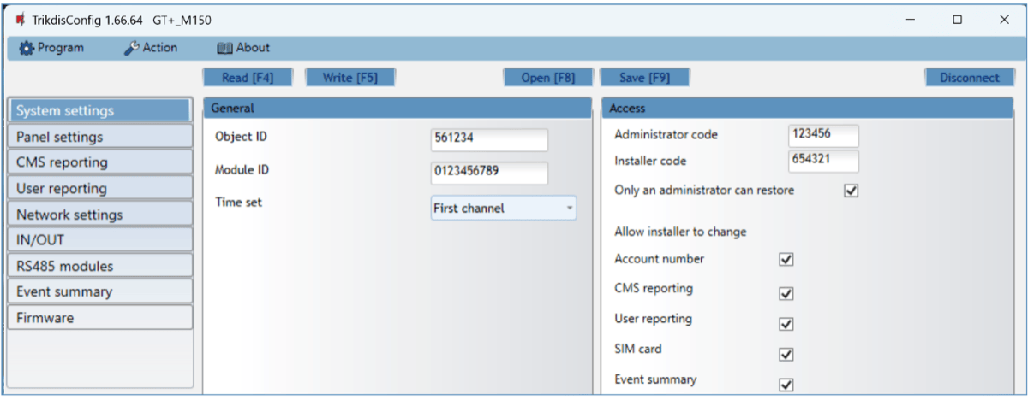1028x400 pixels.
Task: Disable CMS reporting installer permission checkbox
Action: (786, 294)
